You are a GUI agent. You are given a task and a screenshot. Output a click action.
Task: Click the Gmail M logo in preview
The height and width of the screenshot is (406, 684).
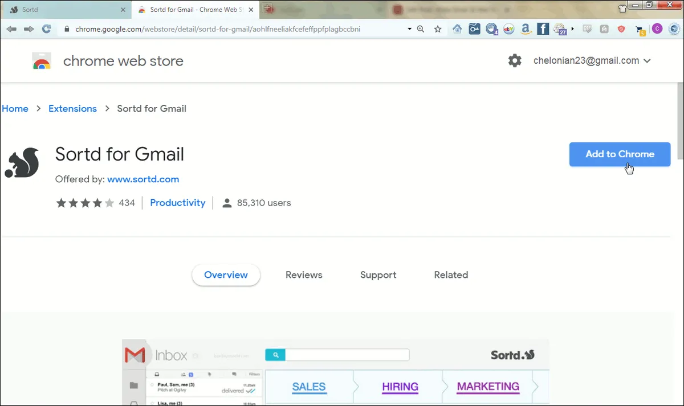[135, 355]
